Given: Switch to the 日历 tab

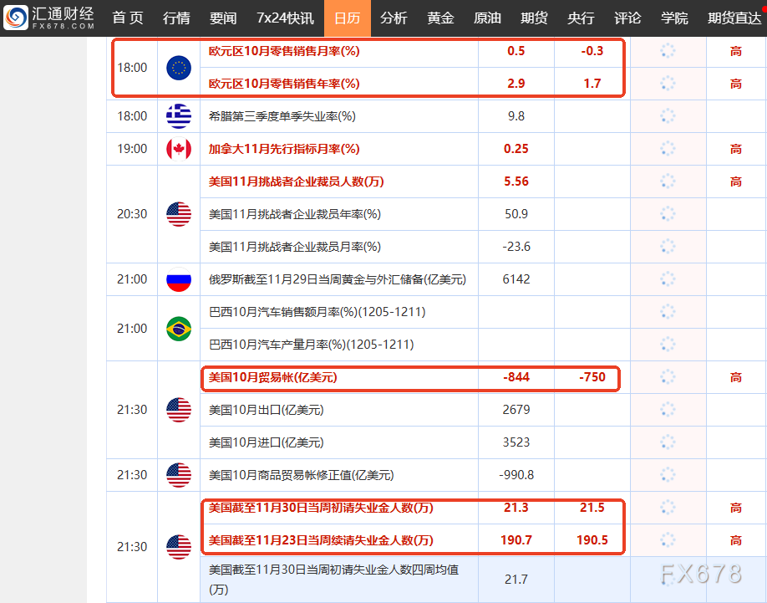Looking at the screenshot, I should tap(347, 18).
